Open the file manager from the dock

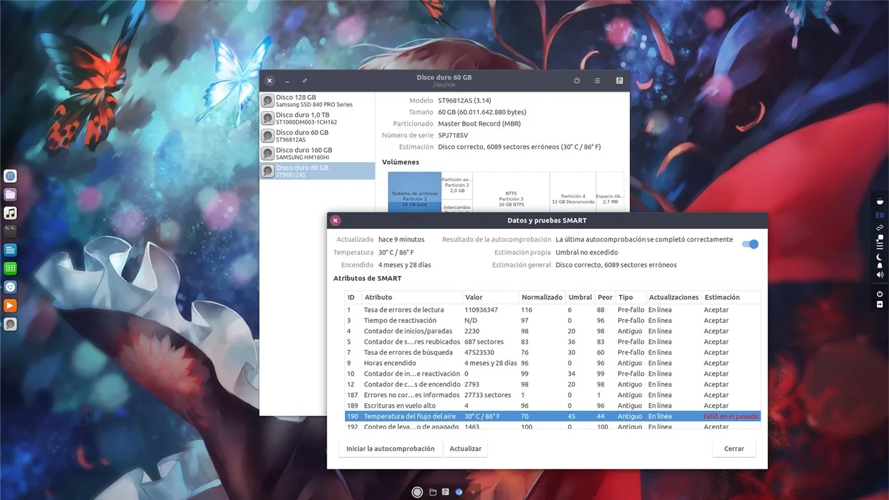tap(10, 194)
